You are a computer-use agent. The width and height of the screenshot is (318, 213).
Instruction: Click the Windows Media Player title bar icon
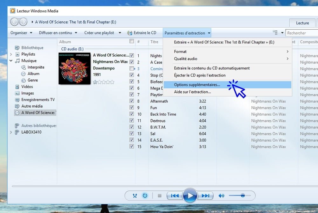13,11
